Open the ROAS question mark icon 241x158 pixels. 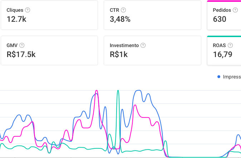(x=230, y=45)
